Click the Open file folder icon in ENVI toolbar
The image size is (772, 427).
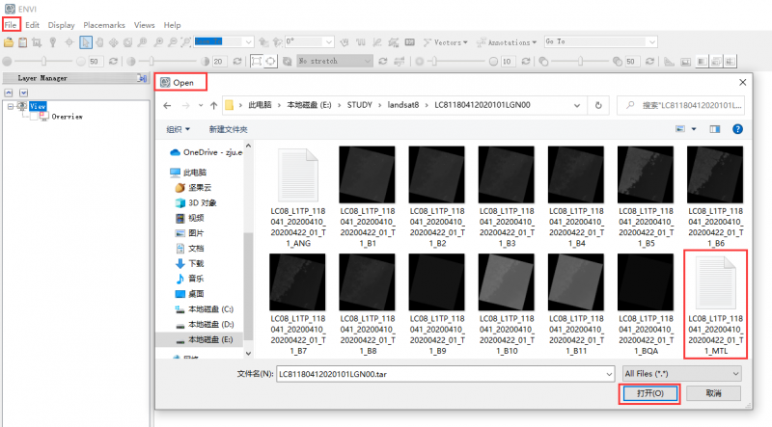(x=9, y=42)
